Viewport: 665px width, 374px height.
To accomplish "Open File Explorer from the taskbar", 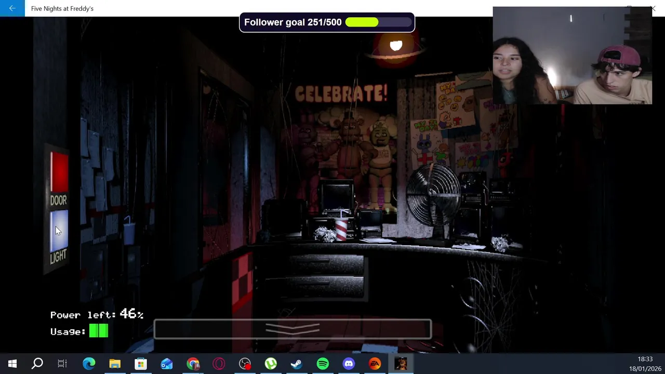I will pos(115,364).
